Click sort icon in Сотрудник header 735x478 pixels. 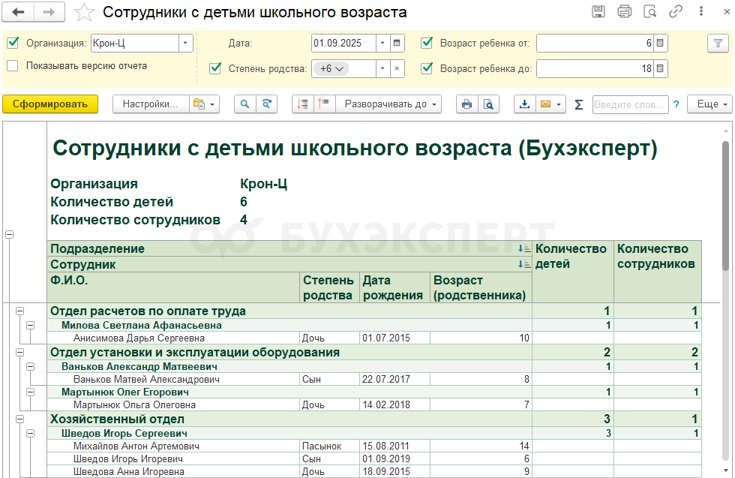coord(524,265)
